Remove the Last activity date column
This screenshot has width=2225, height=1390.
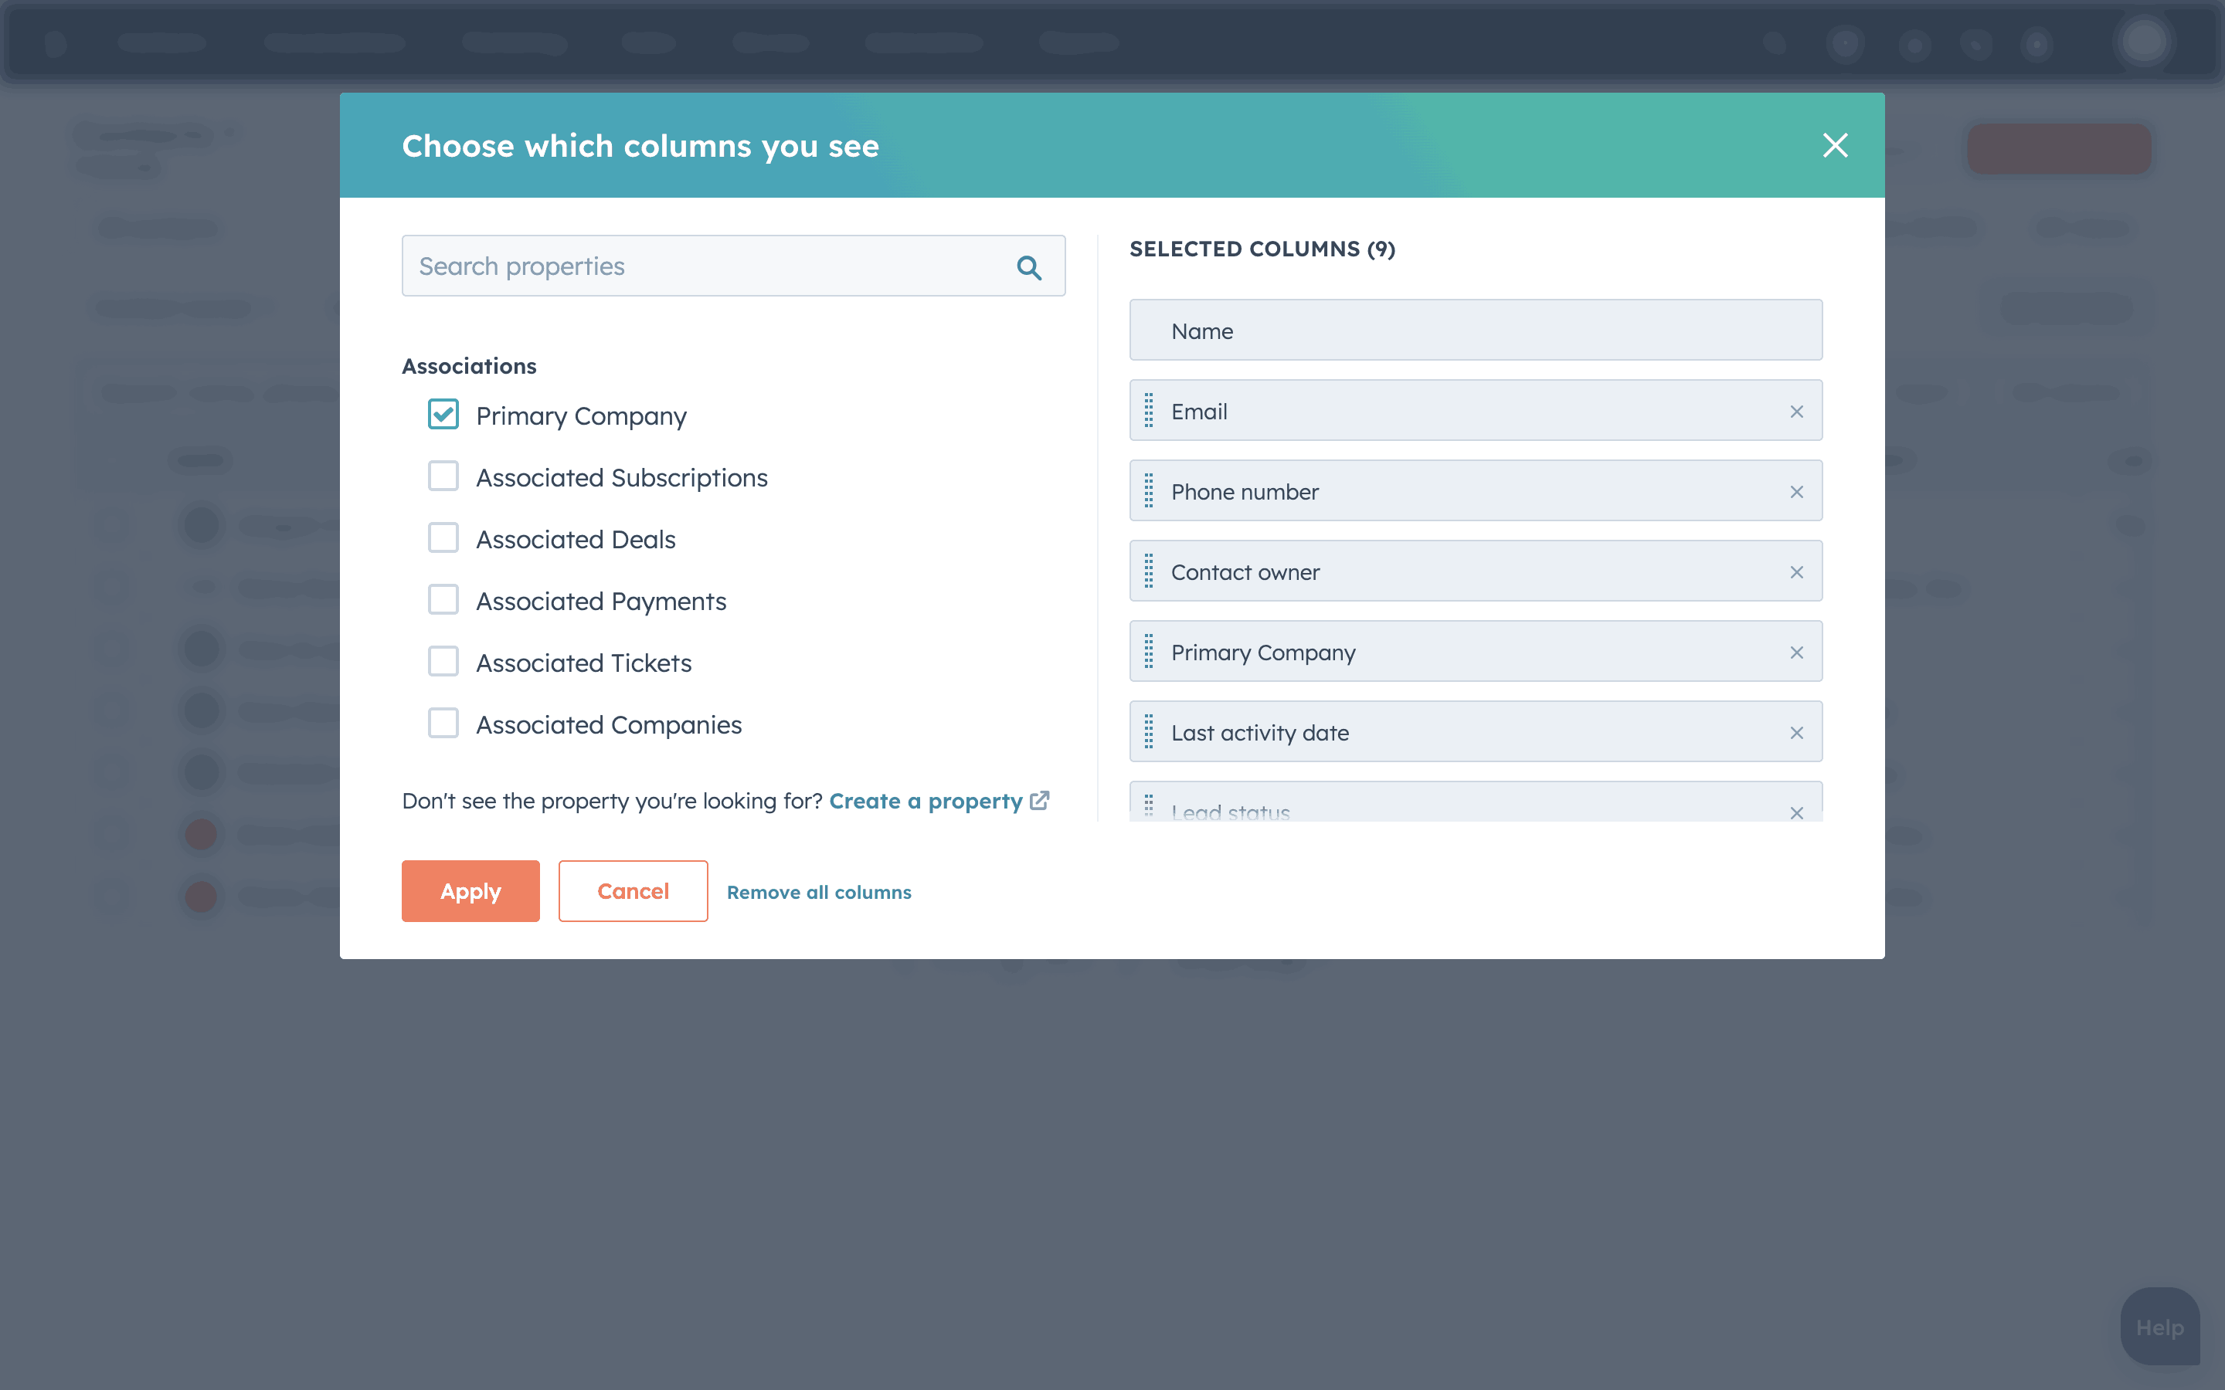coord(1796,733)
